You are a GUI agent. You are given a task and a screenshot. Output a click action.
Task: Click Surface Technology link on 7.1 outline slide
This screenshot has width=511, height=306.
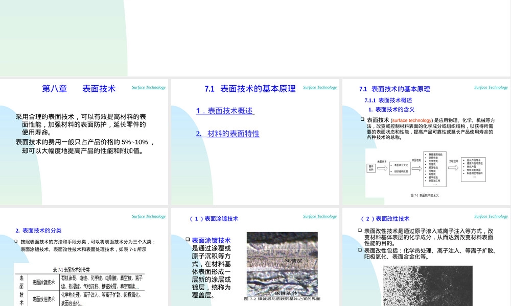320,87
